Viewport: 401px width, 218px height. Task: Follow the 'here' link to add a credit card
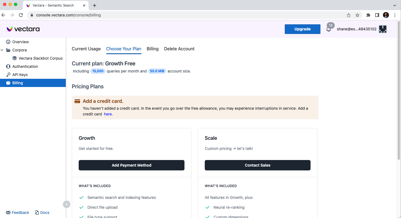[108, 114]
